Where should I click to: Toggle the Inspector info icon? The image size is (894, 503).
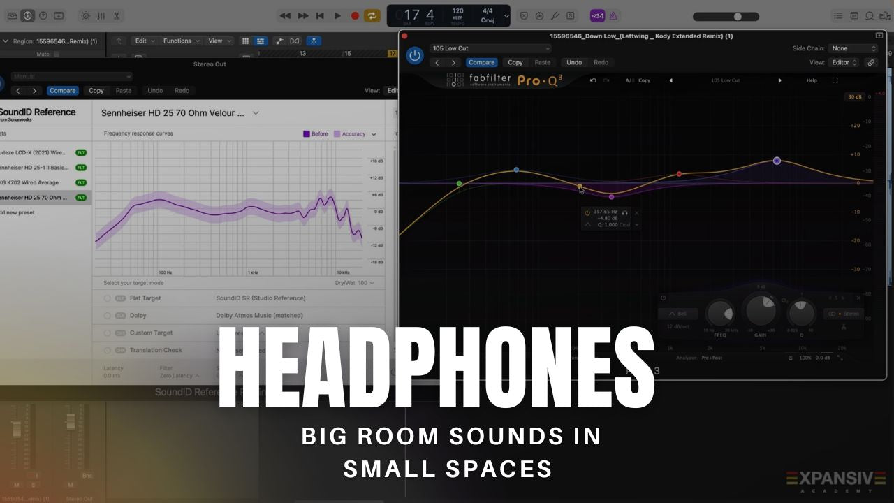click(28, 15)
